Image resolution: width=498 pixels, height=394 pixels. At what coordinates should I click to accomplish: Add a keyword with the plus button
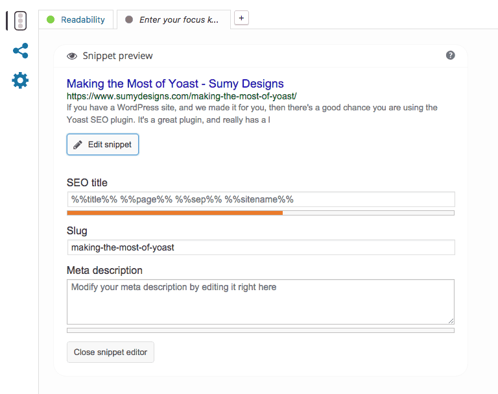(x=241, y=18)
